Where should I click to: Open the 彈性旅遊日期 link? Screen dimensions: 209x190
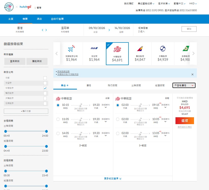click(x=63, y=71)
